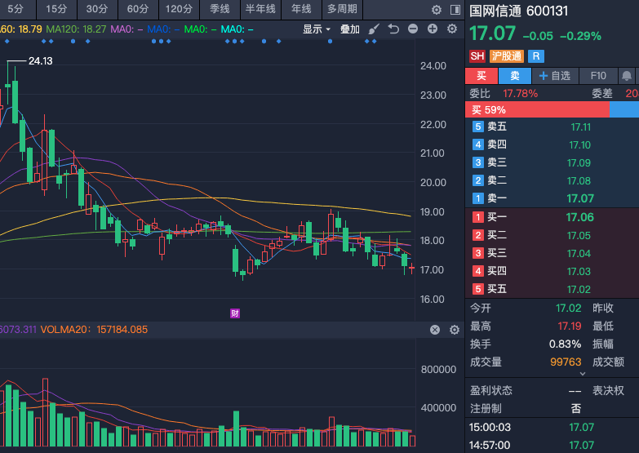Screen dimensions: 639x453
Task: Expand quote details with down chevron
Action: (x=583, y=374)
